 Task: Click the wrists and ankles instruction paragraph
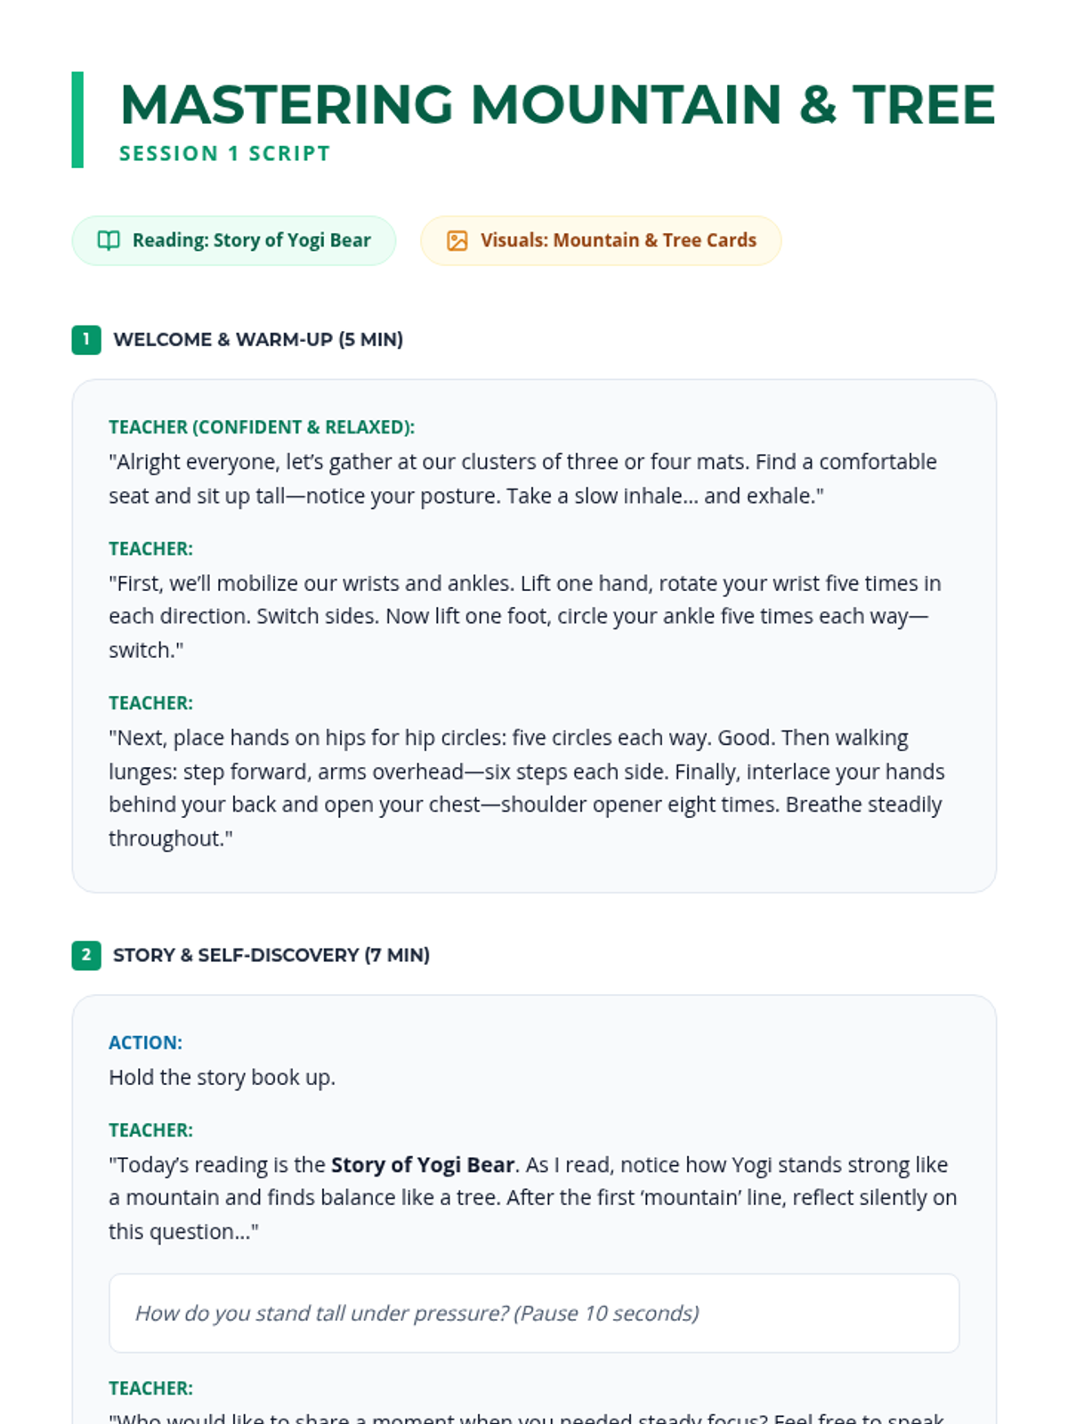pos(525,617)
